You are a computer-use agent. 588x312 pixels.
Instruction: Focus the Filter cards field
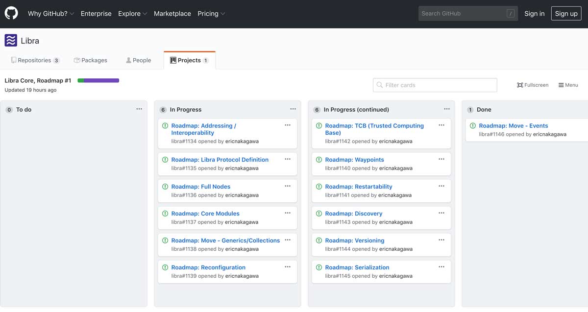tap(435, 85)
